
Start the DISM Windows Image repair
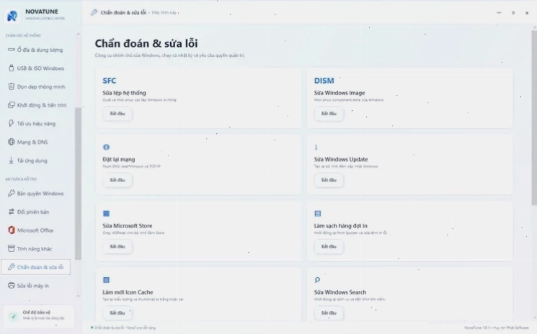pyautogui.click(x=329, y=114)
